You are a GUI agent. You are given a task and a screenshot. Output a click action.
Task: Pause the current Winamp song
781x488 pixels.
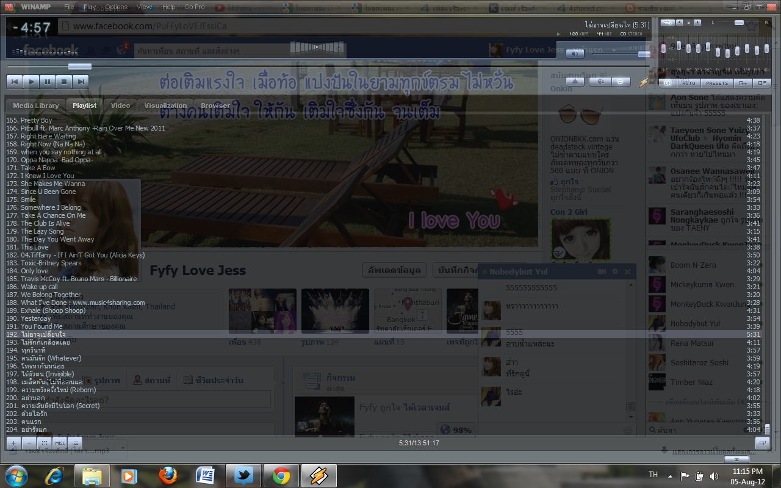pos(48,81)
